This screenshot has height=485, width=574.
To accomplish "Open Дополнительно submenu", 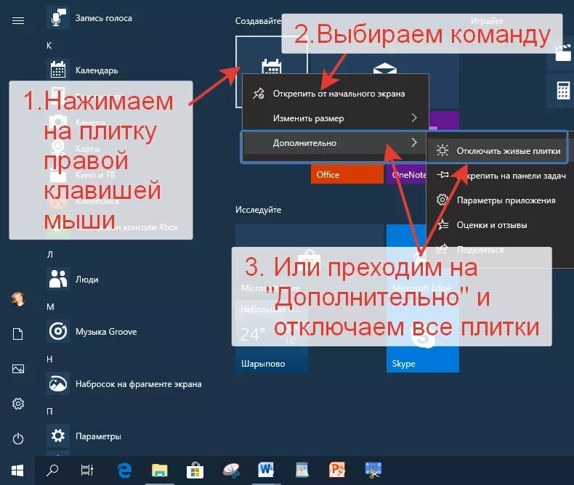I will tap(336, 143).
